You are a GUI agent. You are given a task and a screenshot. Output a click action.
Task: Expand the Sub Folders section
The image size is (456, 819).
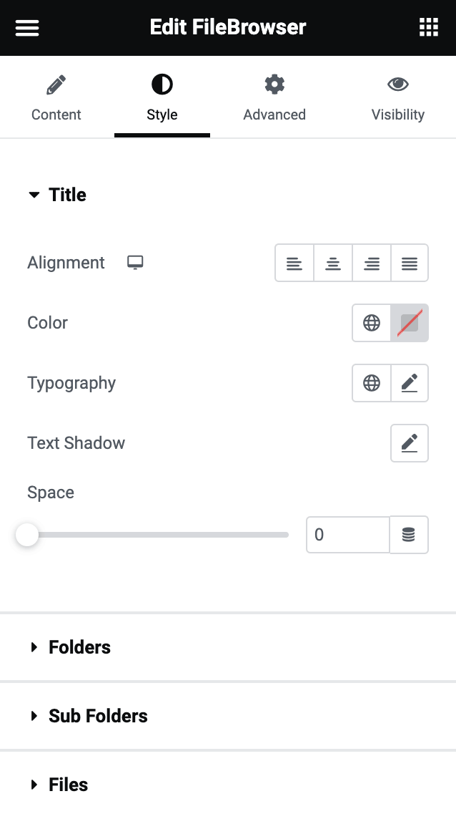(x=97, y=716)
